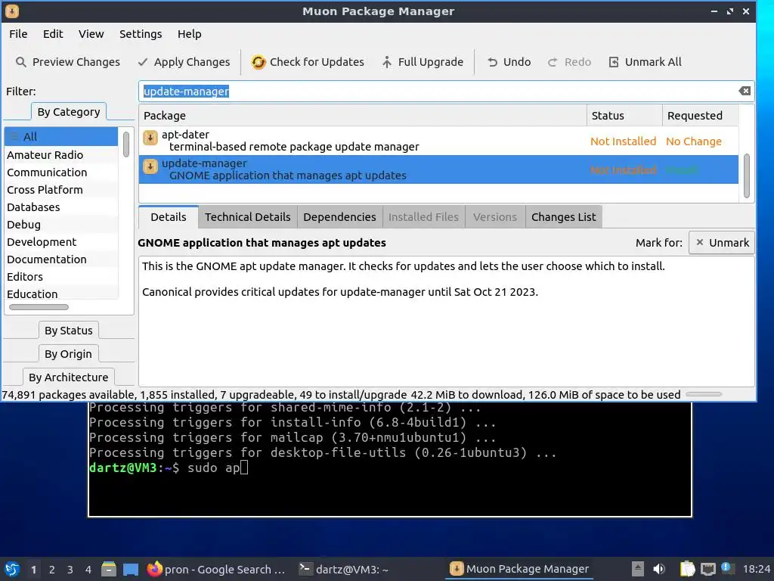Select the apt-dater package row description
Image resolution: width=774 pixels, height=581 pixels.
click(294, 147)
